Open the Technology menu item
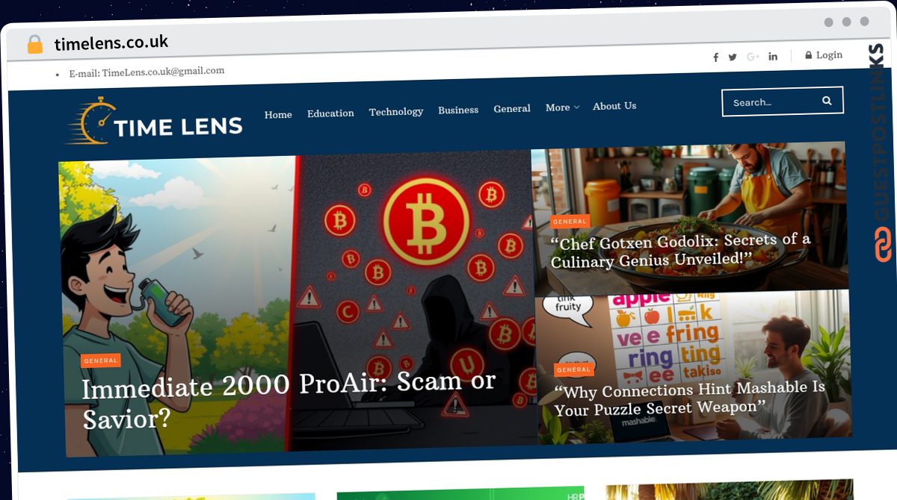The width and height of the screenshot is (897, 500). 396,111
